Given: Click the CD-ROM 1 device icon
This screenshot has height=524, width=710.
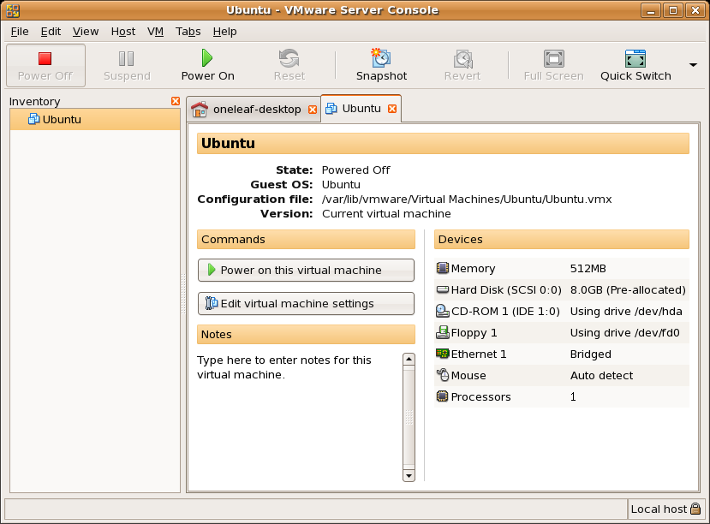Looking at the screenshot, I should pos(443,311).
